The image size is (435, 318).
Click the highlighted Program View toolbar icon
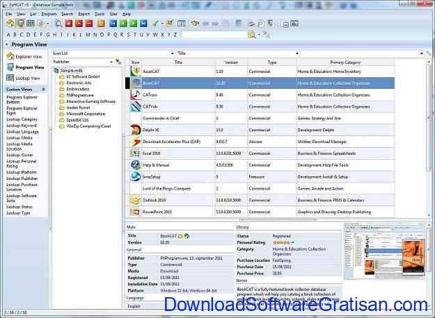[20, 24]
